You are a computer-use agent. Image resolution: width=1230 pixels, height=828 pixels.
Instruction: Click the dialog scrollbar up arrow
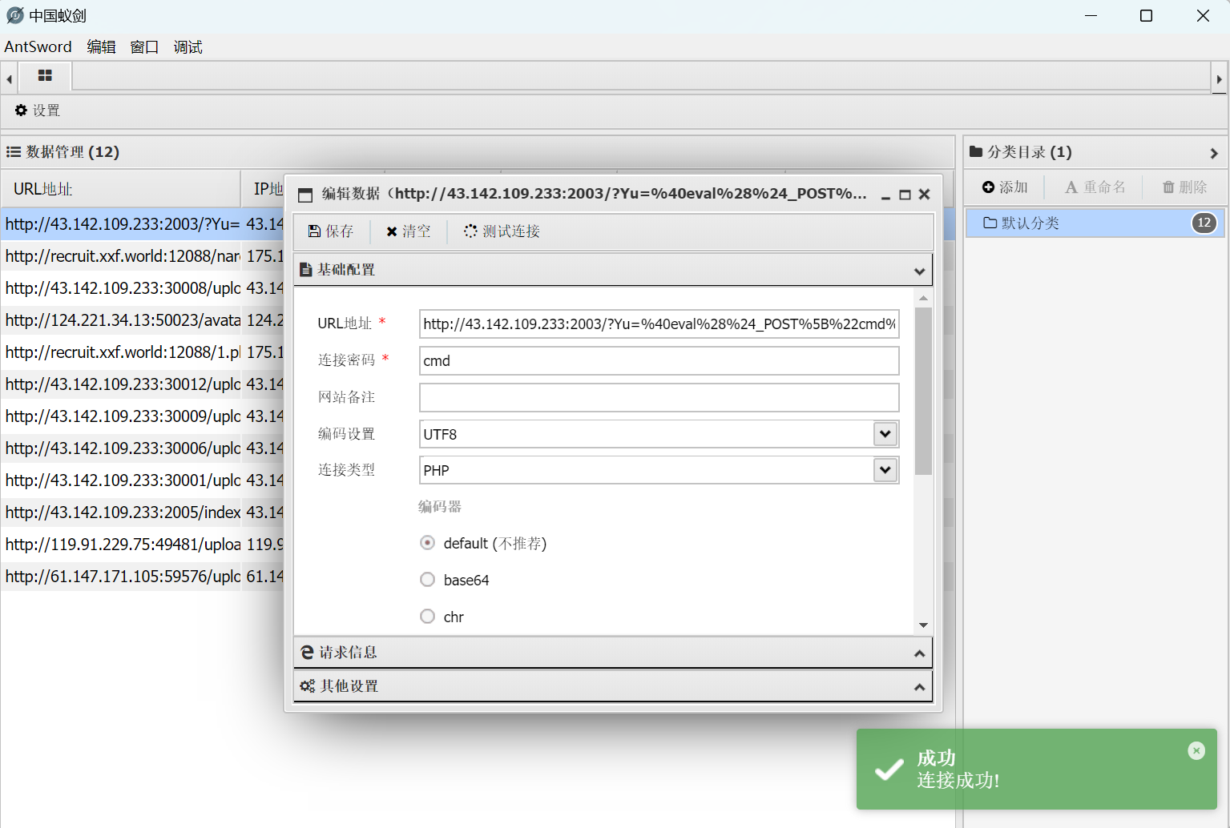click(x=923, y=298)
